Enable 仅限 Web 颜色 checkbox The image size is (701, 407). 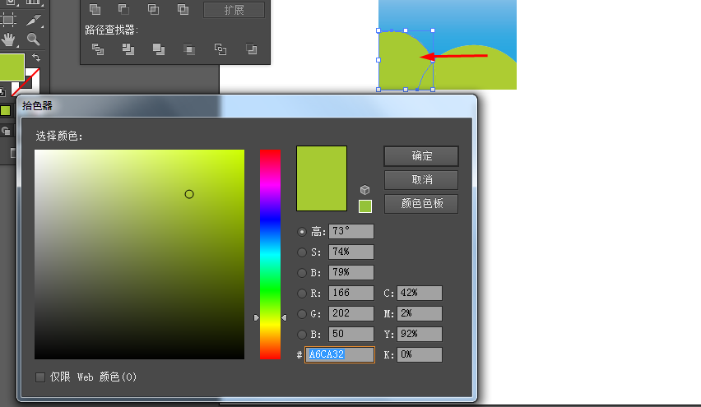pyautogui.click(x=40, y=377)
